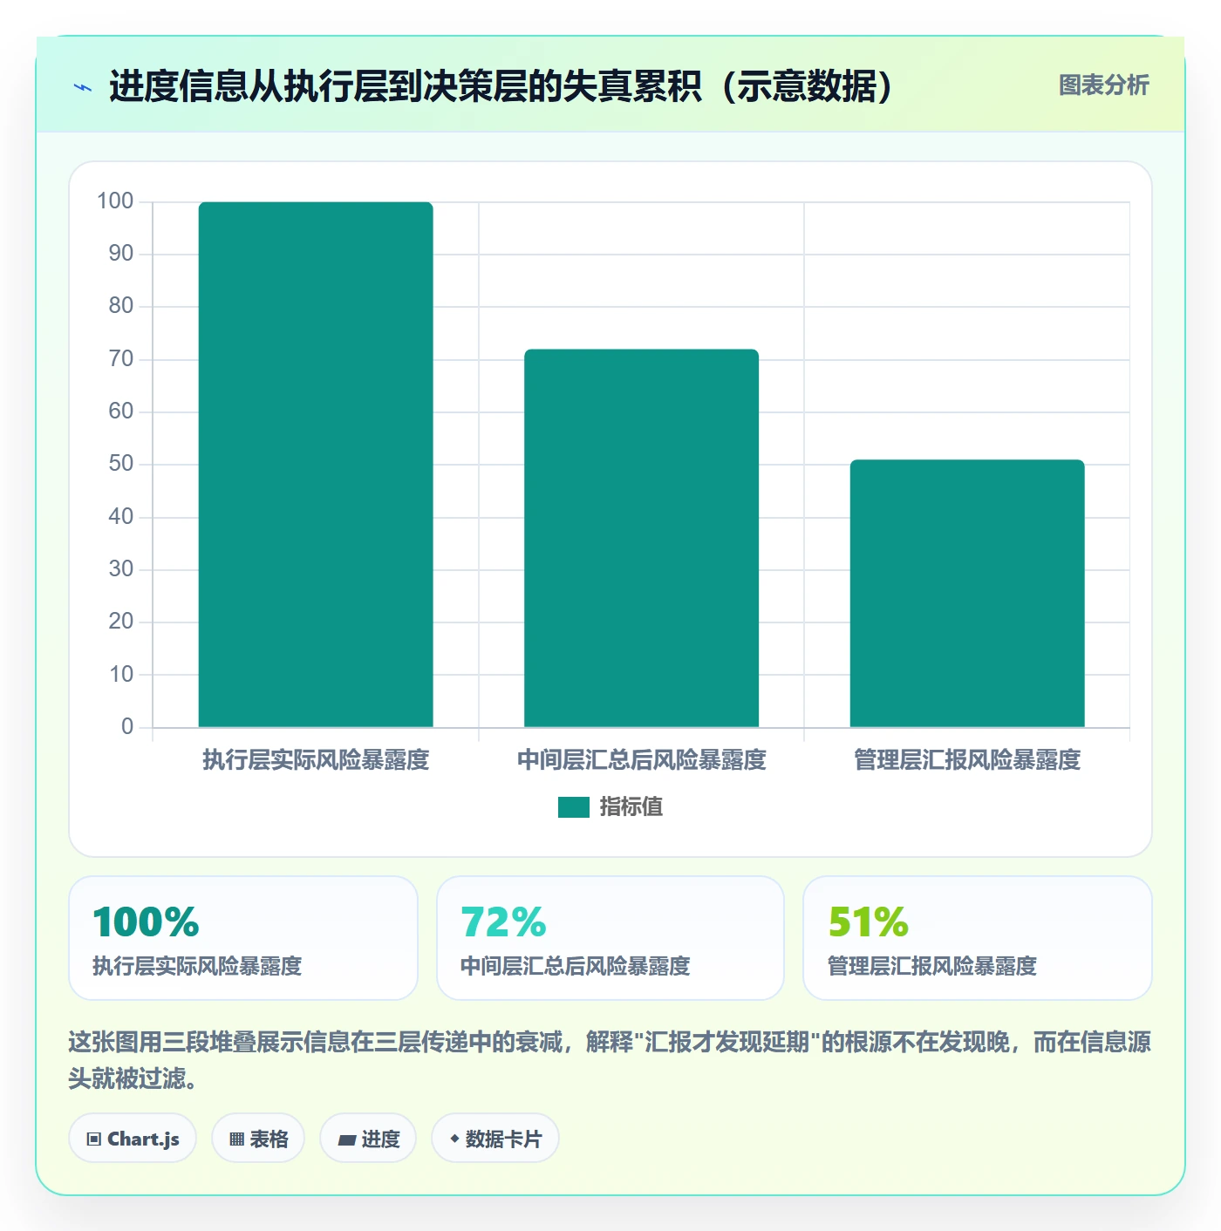This screenshot has height=1231, width=1221.
Task: Toggle the 指标值 legend color swatch
Action: point(573,807)
